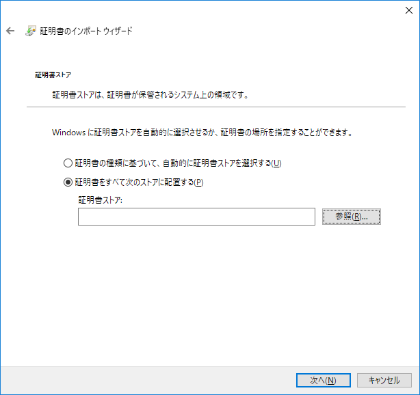This screenshot has height=395, width=420.
Task: Click the 証明書ストア: field label
Action: (100, 200)
